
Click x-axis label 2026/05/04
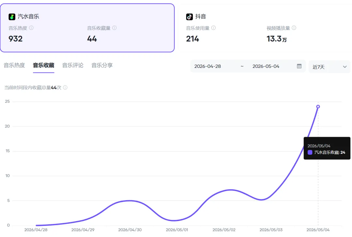point(318,230)
